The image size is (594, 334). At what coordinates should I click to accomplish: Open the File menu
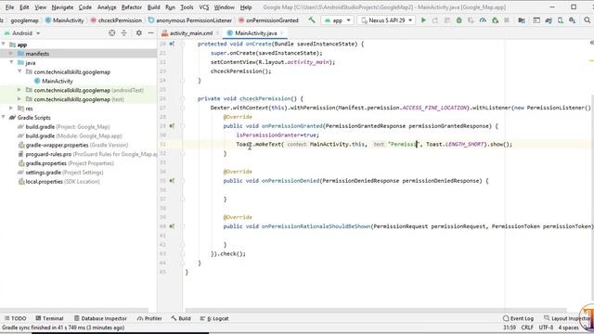click(x=9, y=7)
